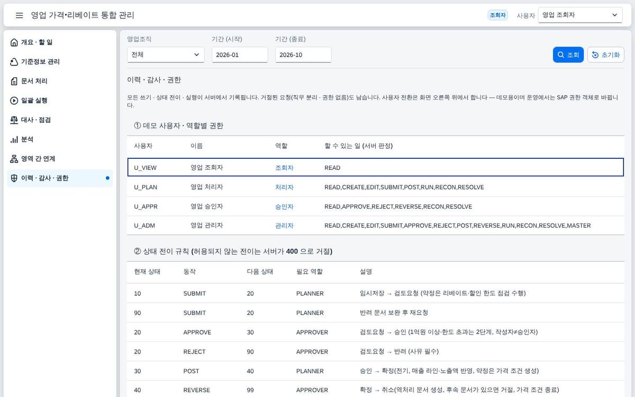Click the shield icon for 이력 · 감사 · 권한
The width and height of the screenshot is (635, 397).
14,178
